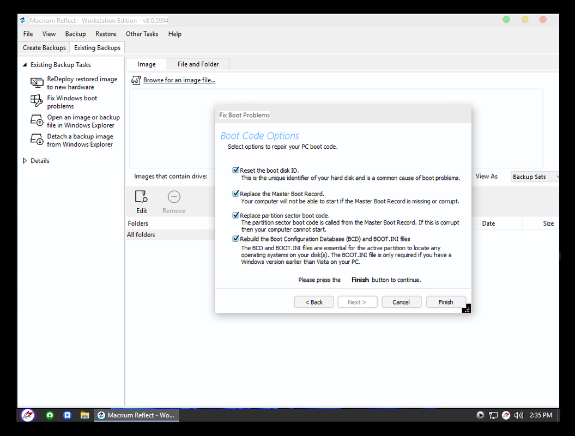Screen dimensions: 575x436
Task: Click the 2:35 PM taskbar clock
Action: (541, 415)
